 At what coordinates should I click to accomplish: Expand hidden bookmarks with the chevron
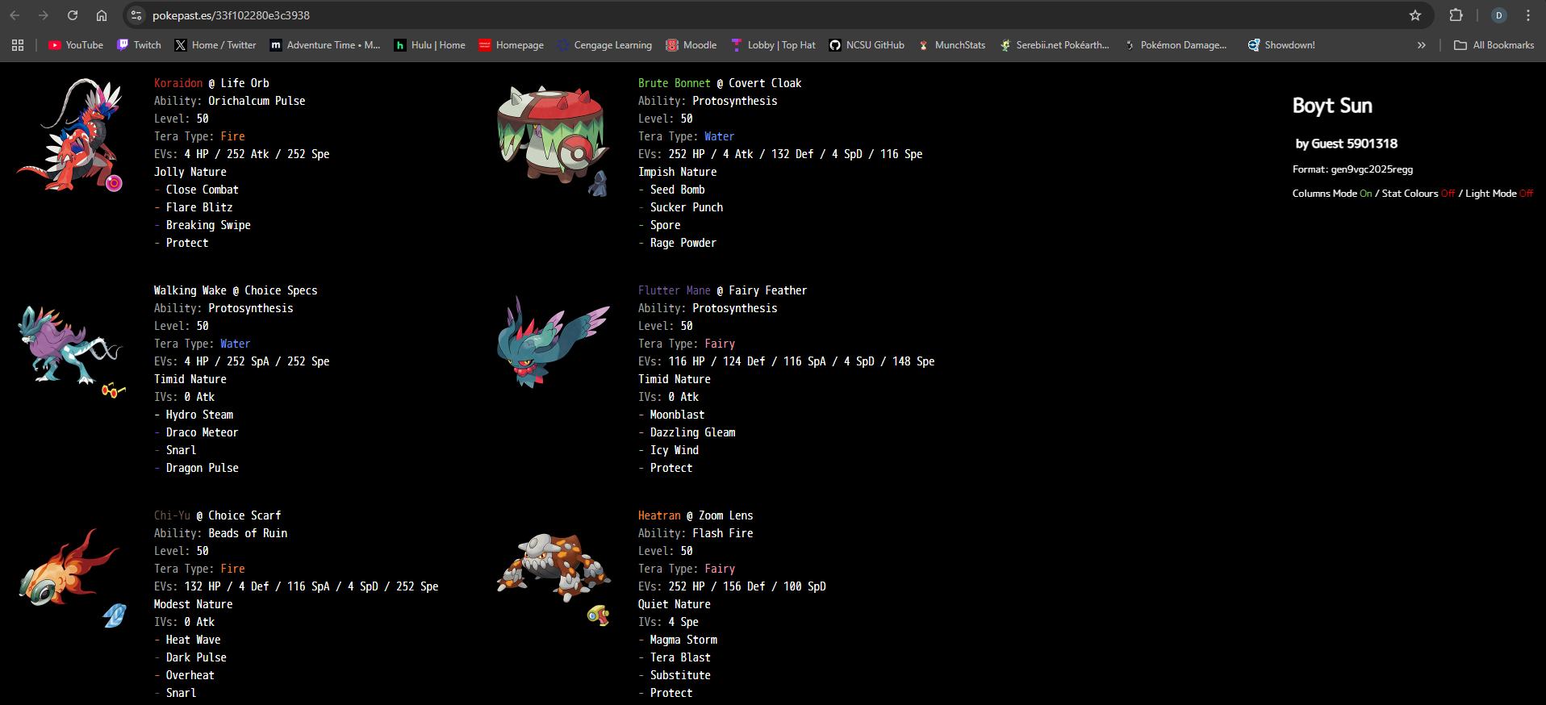click(x=1422, y=45)
